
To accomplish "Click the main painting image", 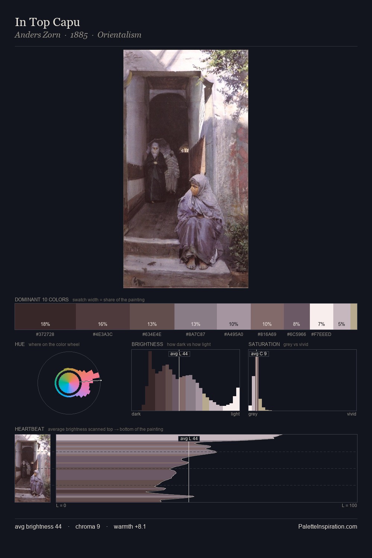I will click(186, 169).
